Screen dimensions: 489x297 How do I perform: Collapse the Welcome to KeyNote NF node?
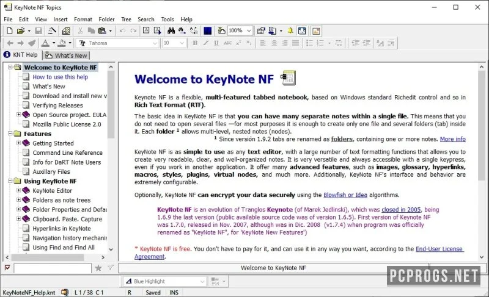point(10,67)
